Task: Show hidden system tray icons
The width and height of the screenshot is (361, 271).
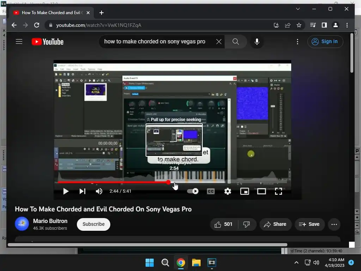Action: (x=296, y=263)
